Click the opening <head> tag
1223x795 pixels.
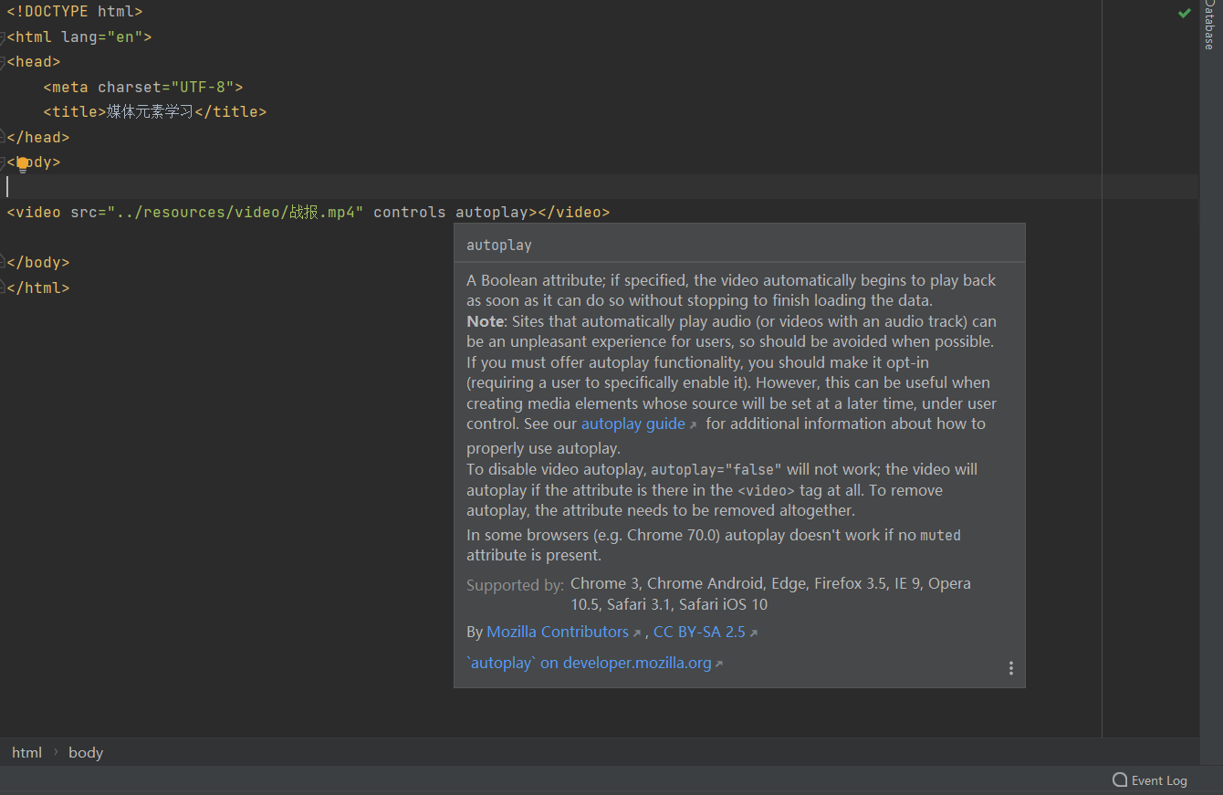click(34, 62)
